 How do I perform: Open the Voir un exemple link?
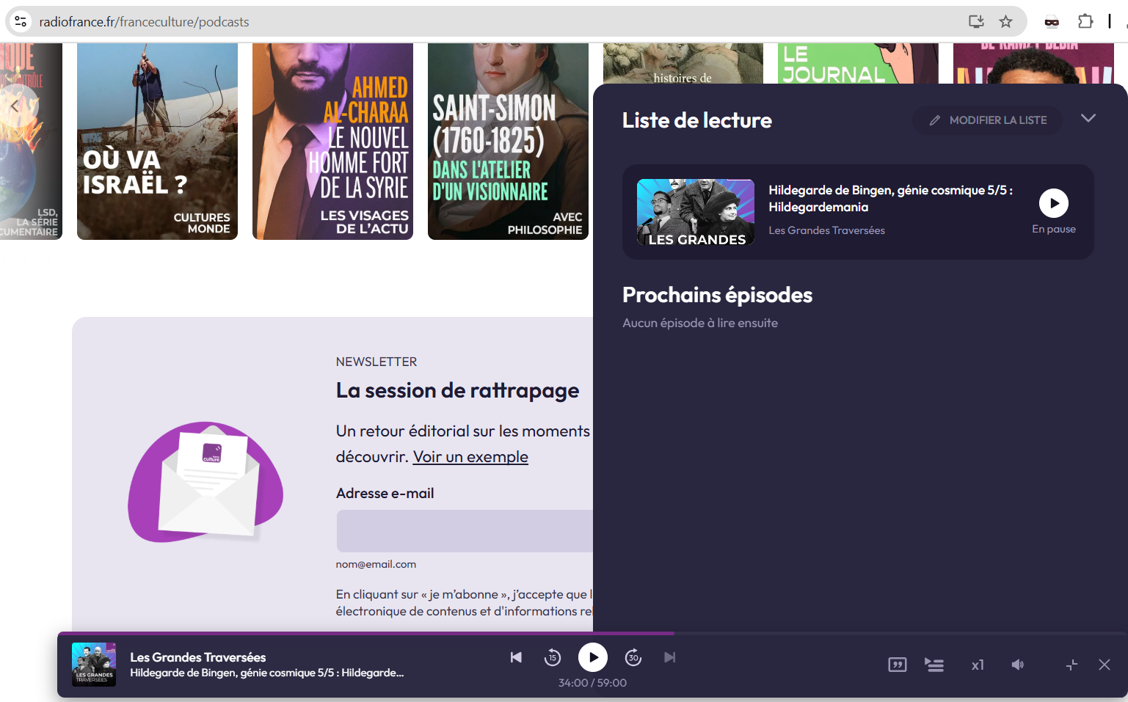470,456
